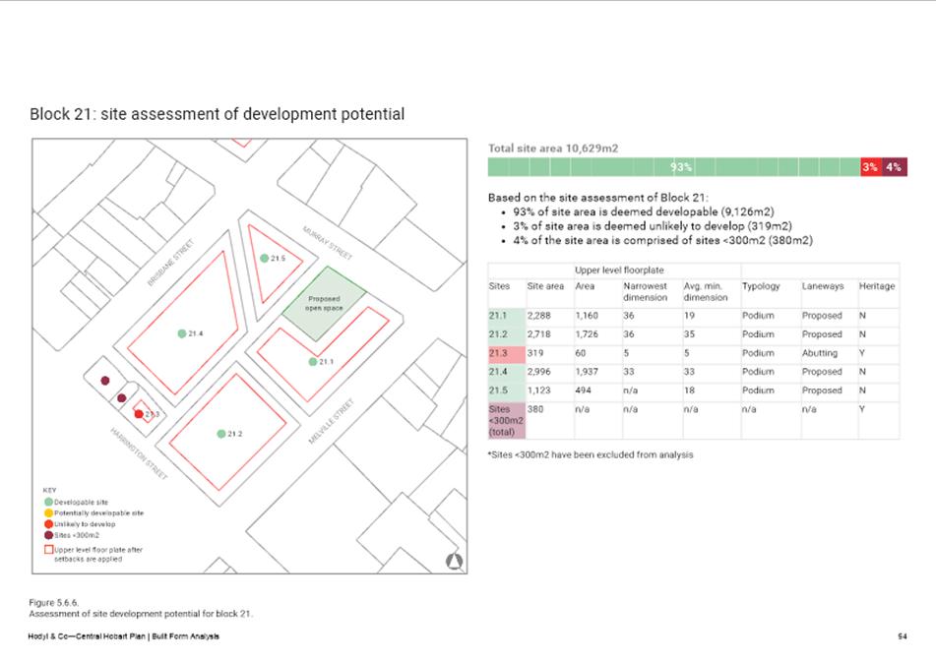The height and width of the screenshot is (661, 936).
Task: Click the green Developable site key dot
Action: coord(49,503)
